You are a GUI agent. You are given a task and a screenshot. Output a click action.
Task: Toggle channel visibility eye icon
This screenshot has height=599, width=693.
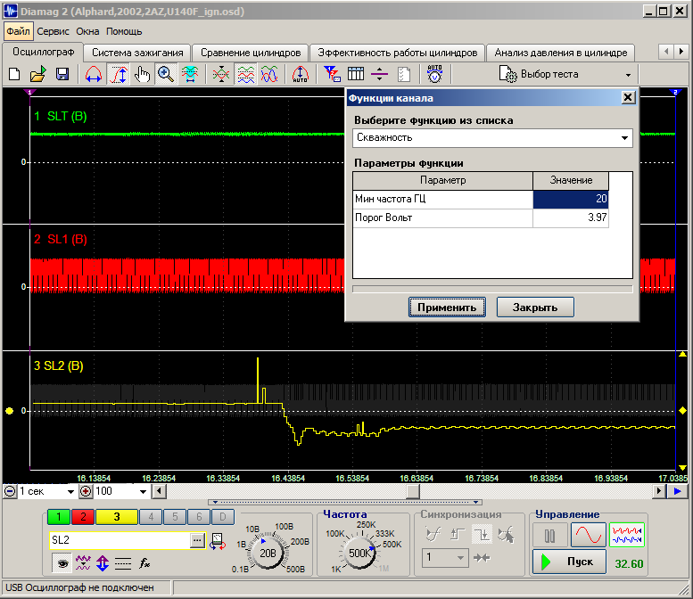[62, 563]
